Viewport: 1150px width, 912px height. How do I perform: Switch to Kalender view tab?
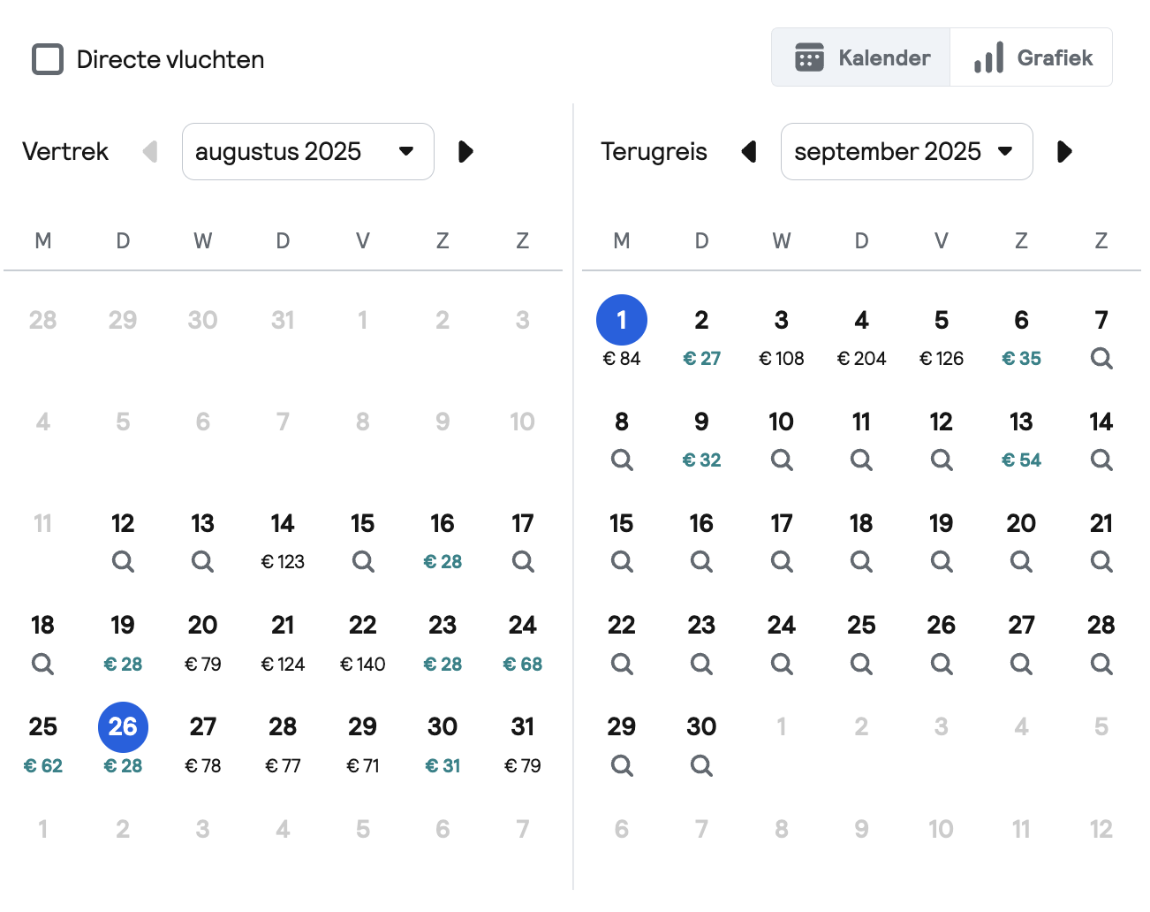pyautogui.click(x=861, y=57)
